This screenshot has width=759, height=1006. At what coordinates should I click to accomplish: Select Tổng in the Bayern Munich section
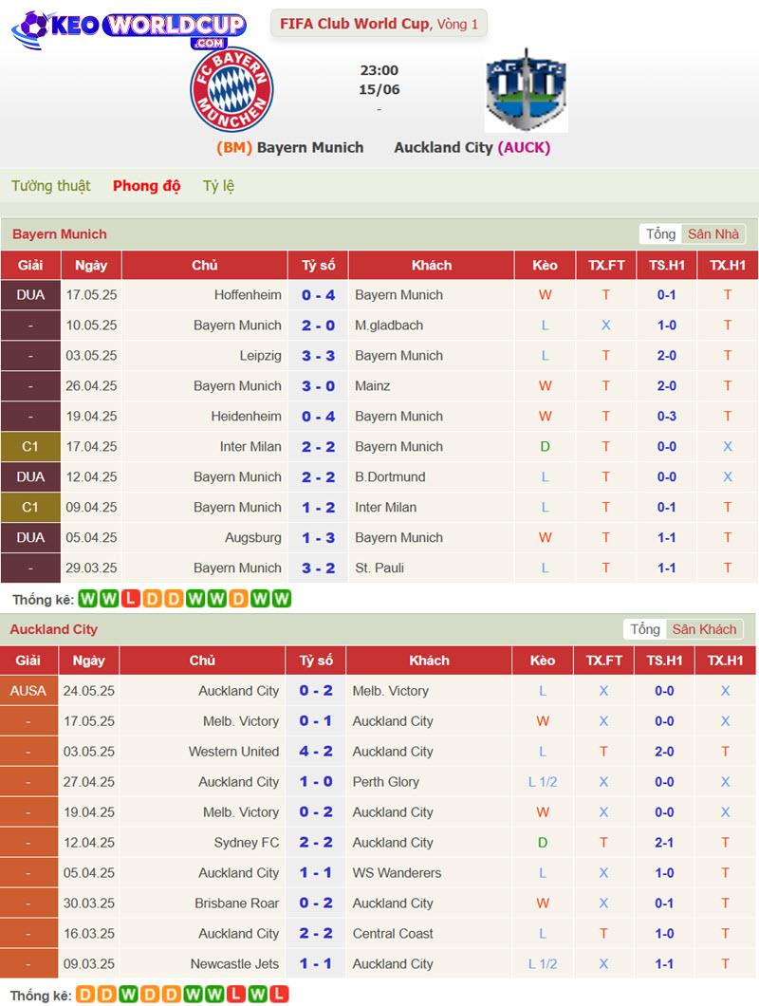pyautogui.click(x=660, y=234)
